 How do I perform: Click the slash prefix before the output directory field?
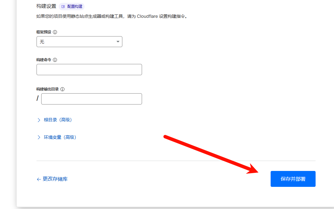(x=37, y=99)
